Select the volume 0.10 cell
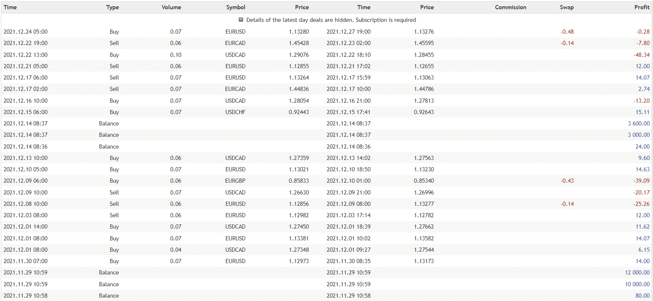The width and height of the screenshot is (653, 301). [x=176, y=55]
